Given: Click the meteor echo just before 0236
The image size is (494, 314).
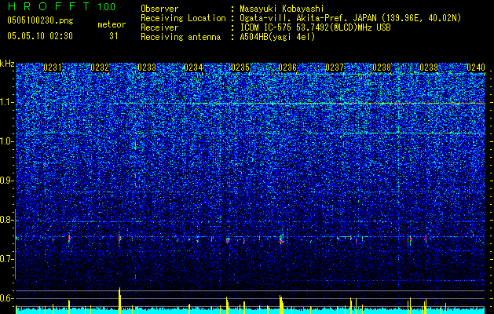Looking at the screenshot, I should (x=281, y=238).
